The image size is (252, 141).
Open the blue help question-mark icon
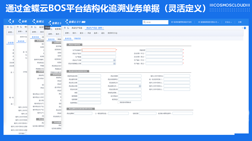[x=245, y=28]
